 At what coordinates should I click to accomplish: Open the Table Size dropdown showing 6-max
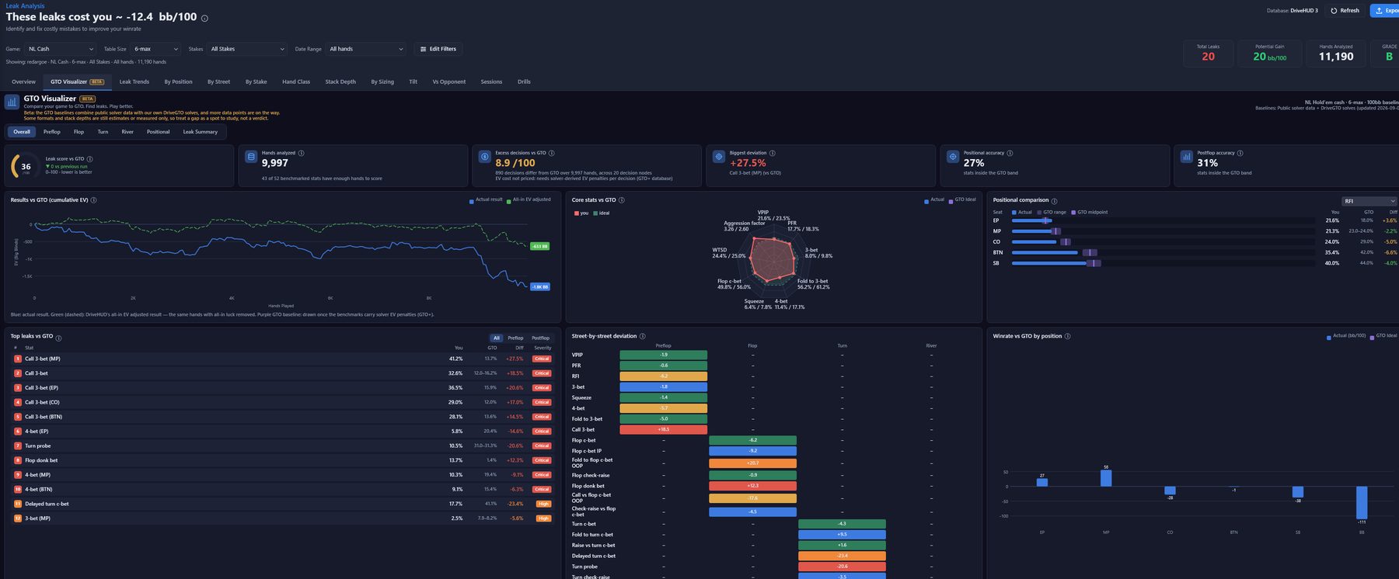click(x=155, y=49)
